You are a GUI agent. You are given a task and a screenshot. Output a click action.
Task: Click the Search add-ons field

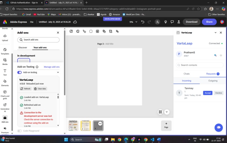coord(38,40)
